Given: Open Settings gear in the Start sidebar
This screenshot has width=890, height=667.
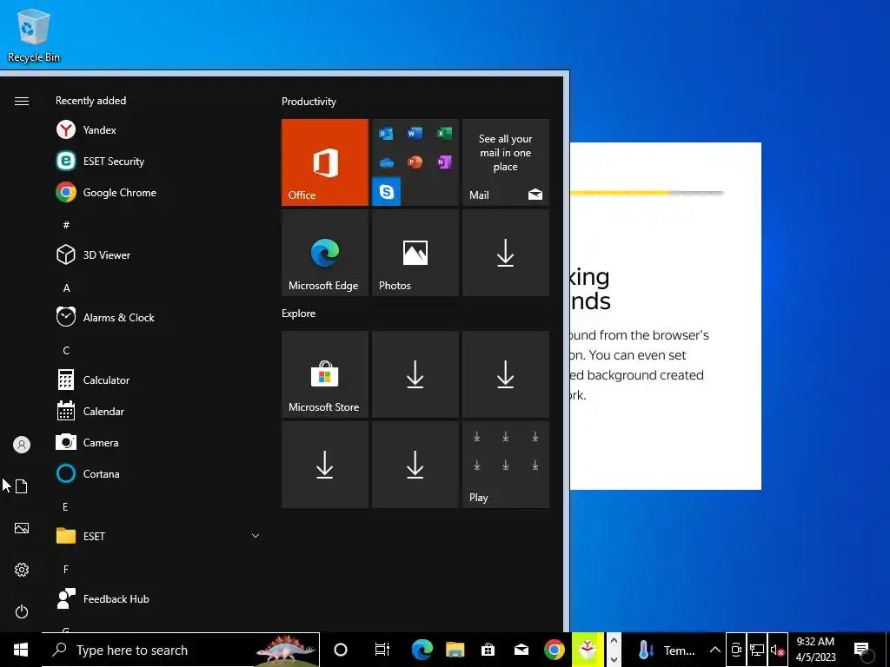Looking at the screenshot, I should coord(22,570).
